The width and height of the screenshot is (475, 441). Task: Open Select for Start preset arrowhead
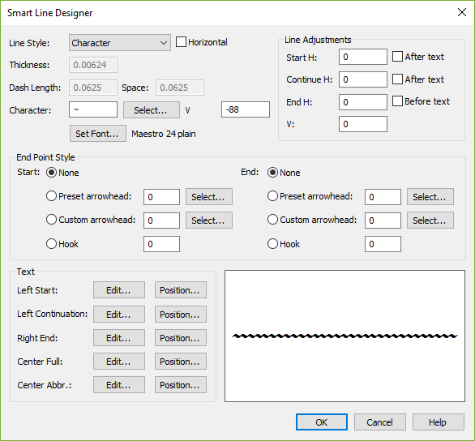click(209, 197)
